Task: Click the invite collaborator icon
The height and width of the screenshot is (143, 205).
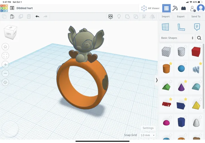Action: [193, 8]
